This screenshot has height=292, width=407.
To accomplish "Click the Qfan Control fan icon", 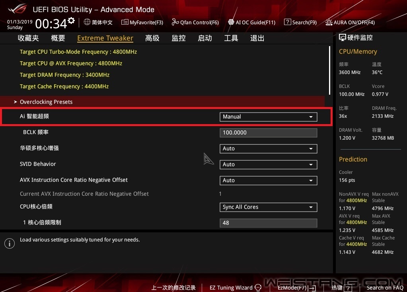I will [175, 22].
